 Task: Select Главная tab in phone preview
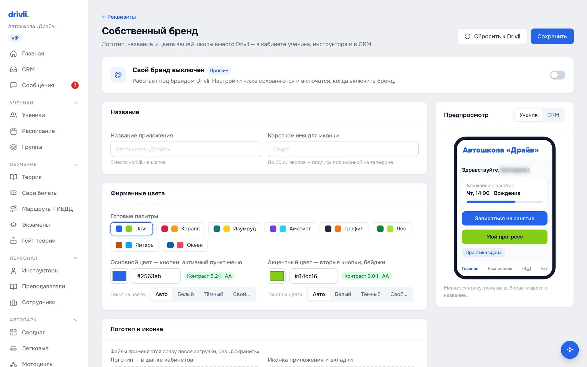pyautogui.click(x=470, y=269)
